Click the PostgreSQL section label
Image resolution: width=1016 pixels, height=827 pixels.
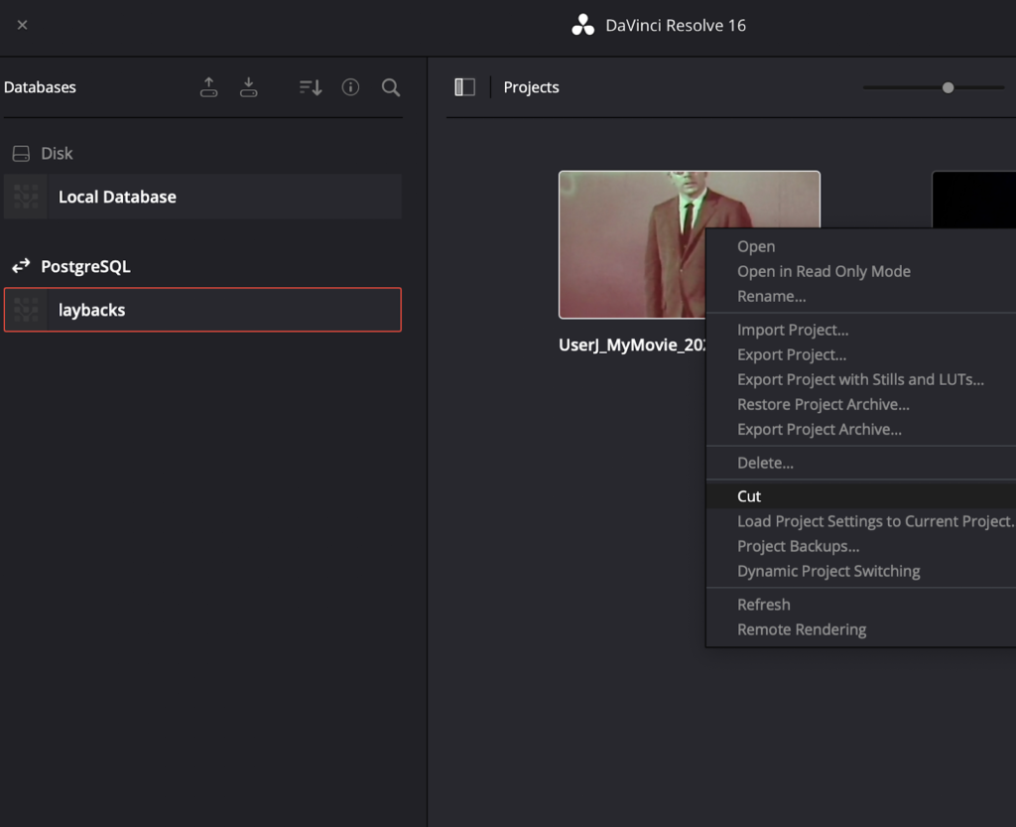coord(85,266)
